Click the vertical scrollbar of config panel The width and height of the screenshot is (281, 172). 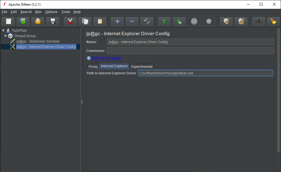pos(279,90)
